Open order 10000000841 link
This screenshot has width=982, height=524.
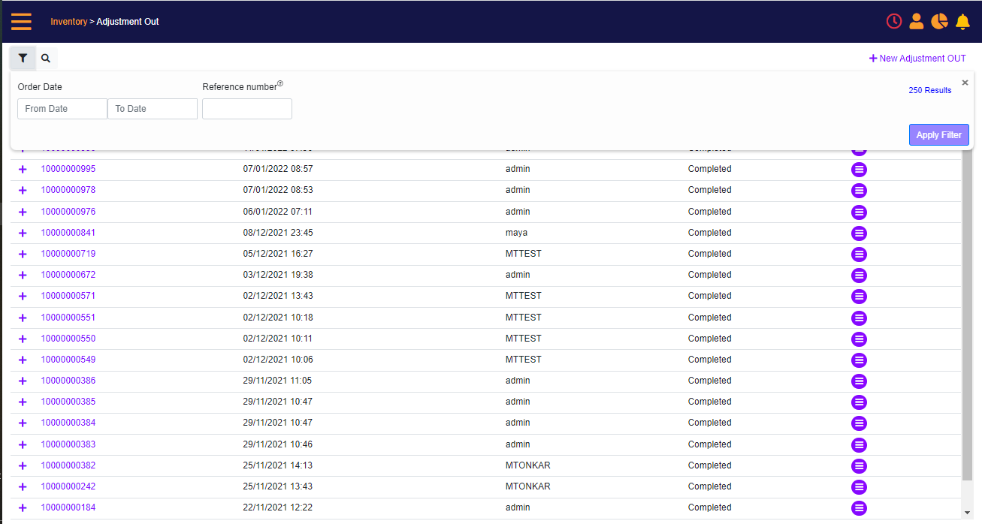68,233
